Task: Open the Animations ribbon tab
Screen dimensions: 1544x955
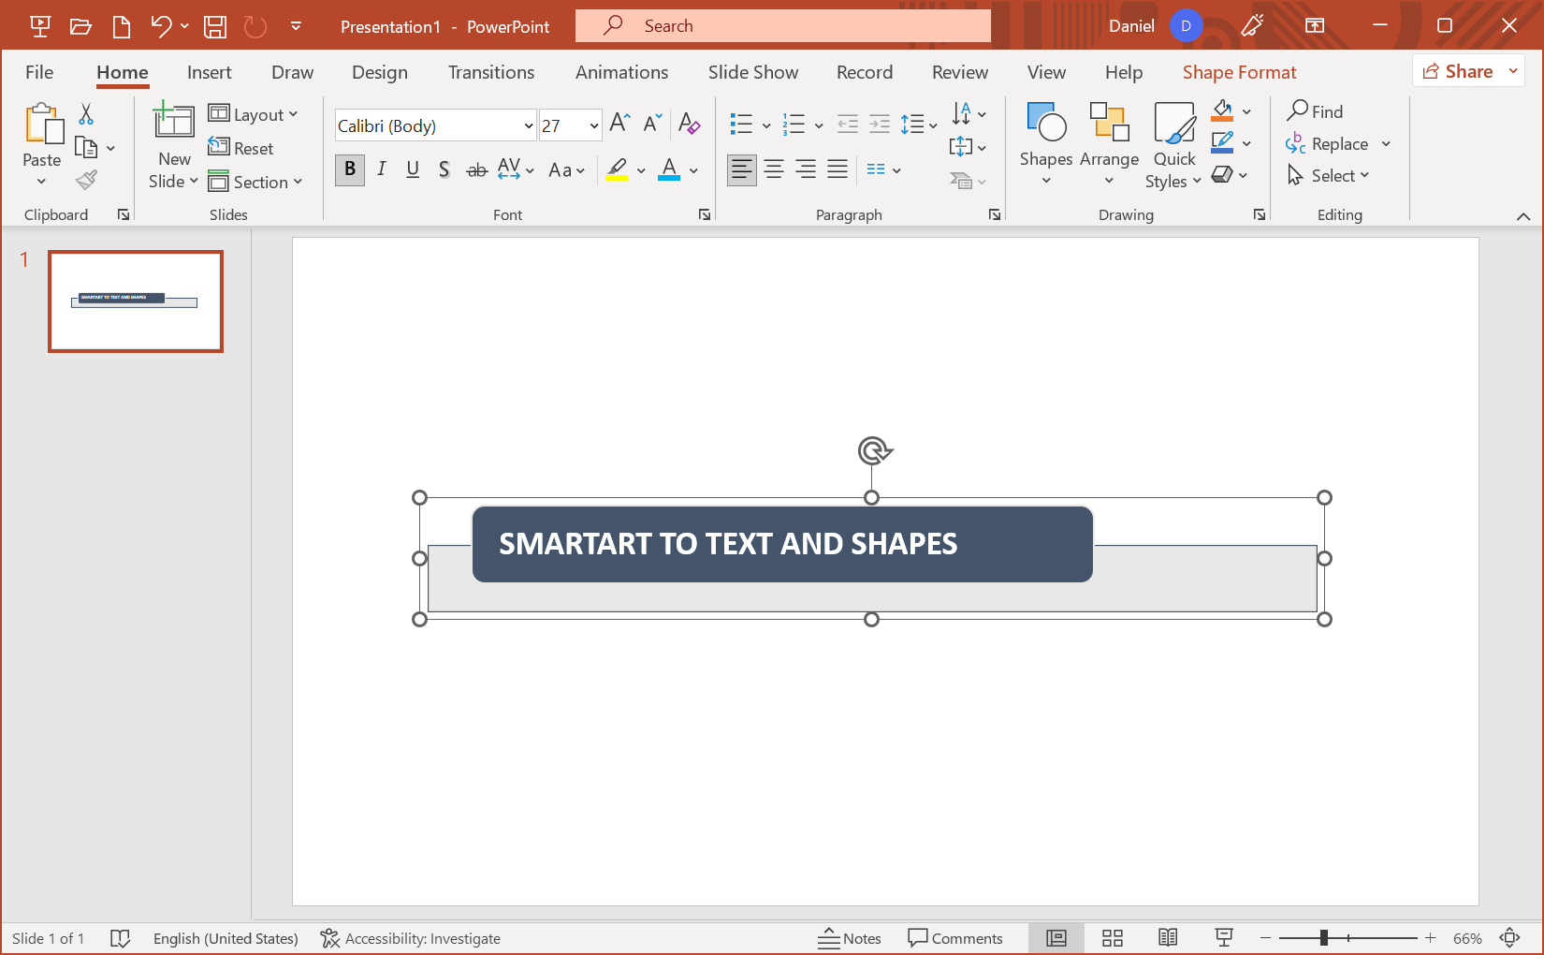Action: 621,71
